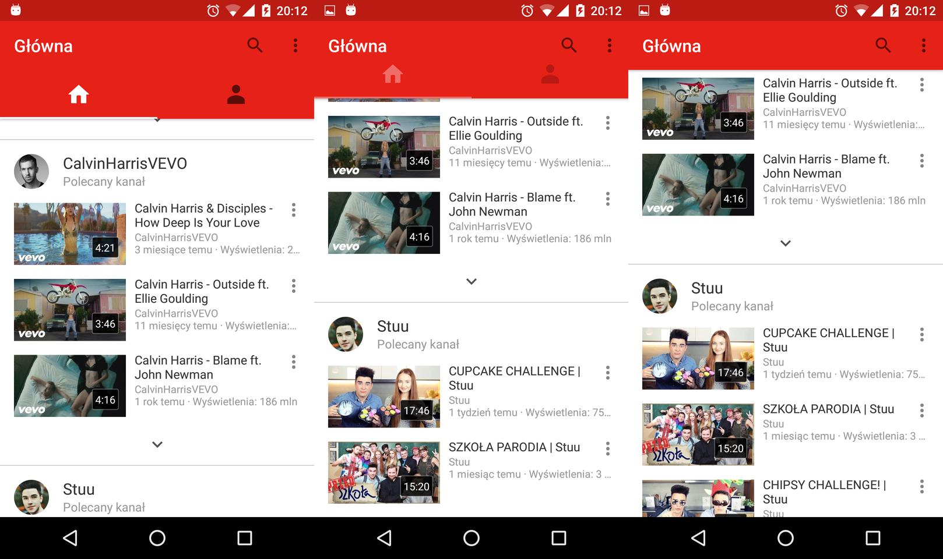
Task: Open search in the left screen
Action: (255, 45)
